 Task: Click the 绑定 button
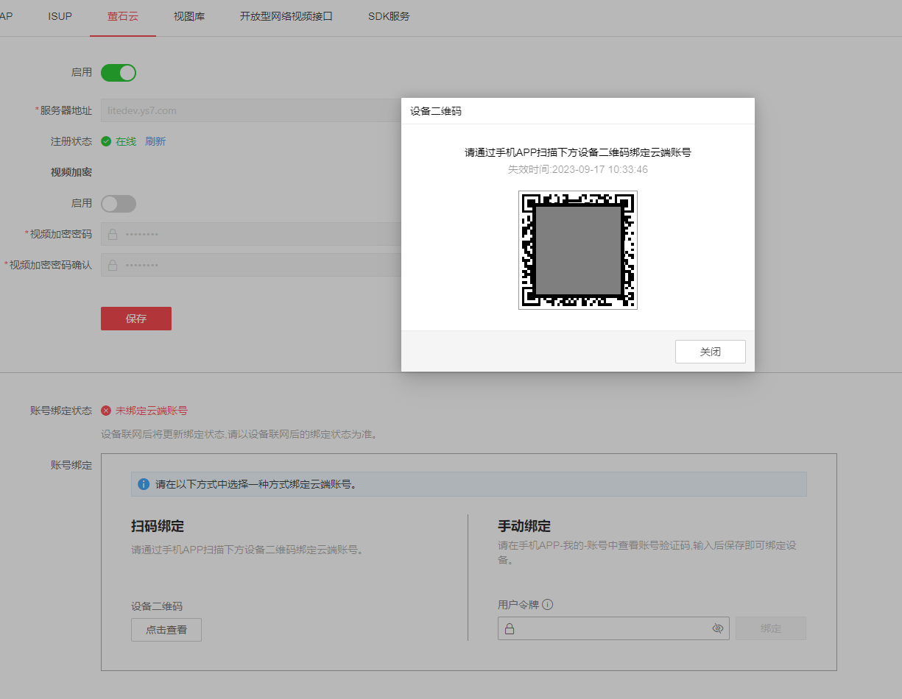pyautogui.click(x=771, y=628)
